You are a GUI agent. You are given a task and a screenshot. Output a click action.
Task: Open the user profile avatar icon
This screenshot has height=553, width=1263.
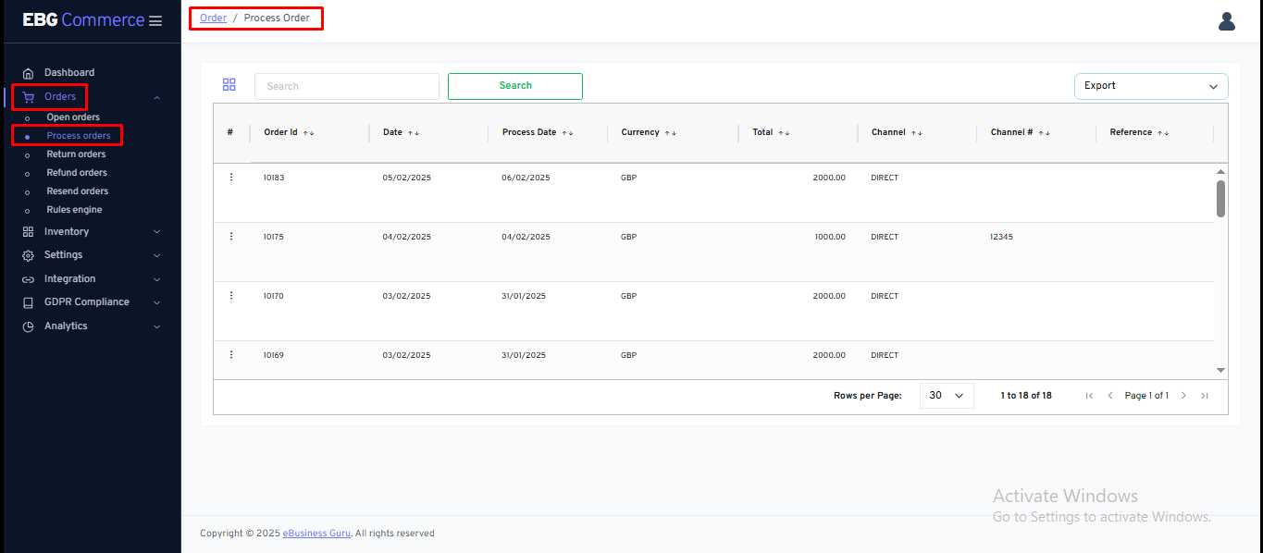click(x=1226, y=21)
